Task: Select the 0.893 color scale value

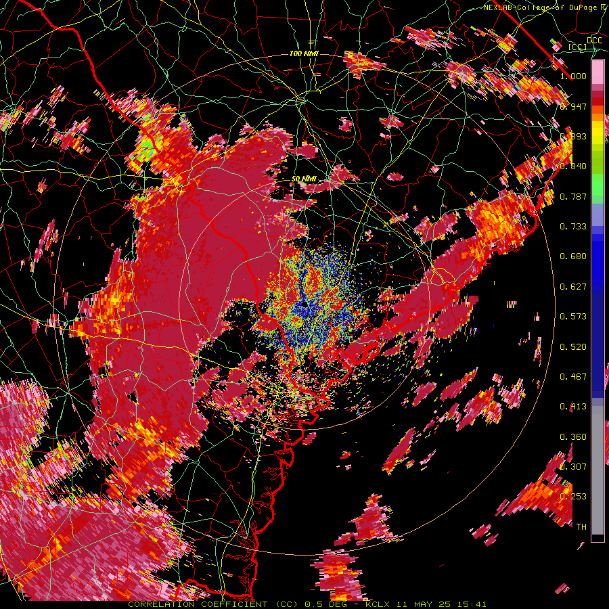Action: pos(573,136)
